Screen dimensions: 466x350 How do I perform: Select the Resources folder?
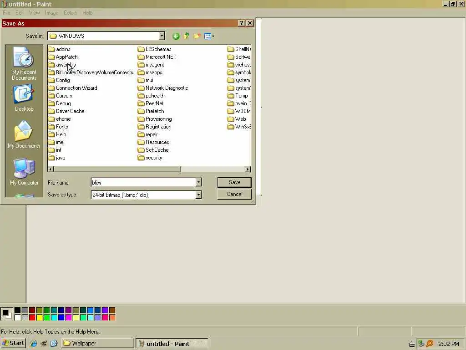153,142
